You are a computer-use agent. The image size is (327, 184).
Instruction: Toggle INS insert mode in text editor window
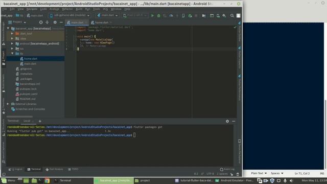[x=322, y=173]
